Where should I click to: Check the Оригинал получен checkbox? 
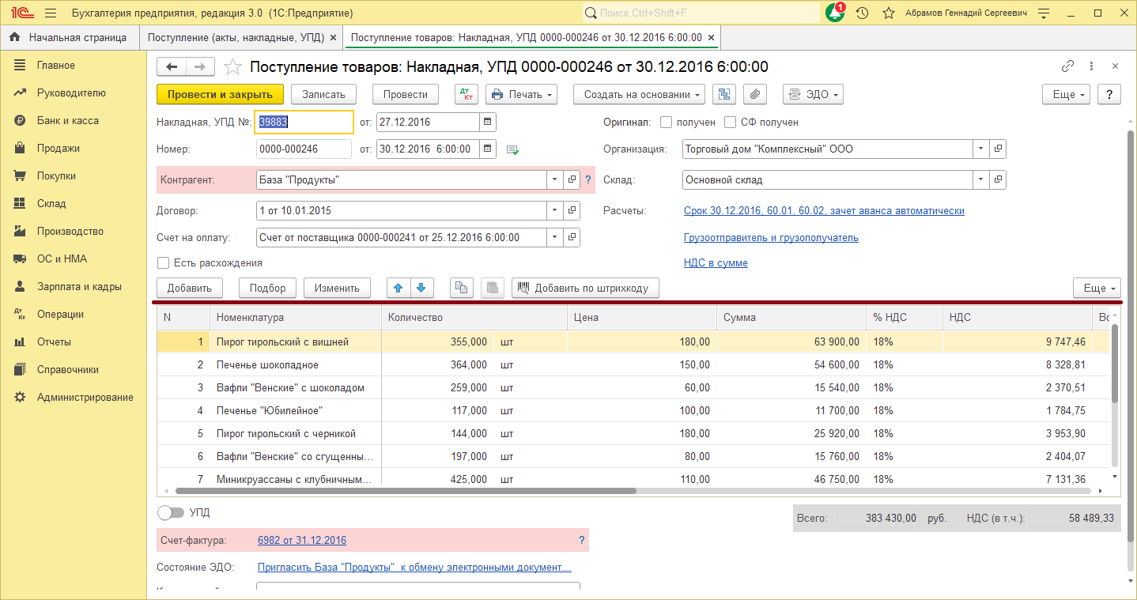(666, 123)
